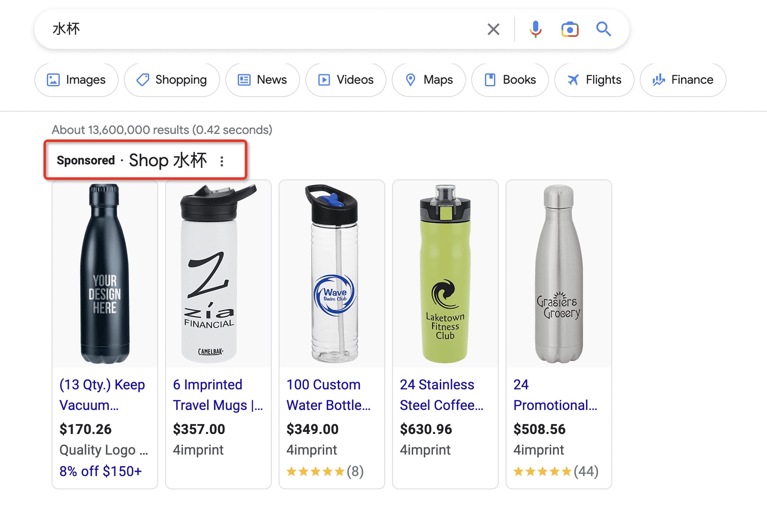Select the Flights filter tab
This screenshot has width=767, height=522.
coord(594,80)
